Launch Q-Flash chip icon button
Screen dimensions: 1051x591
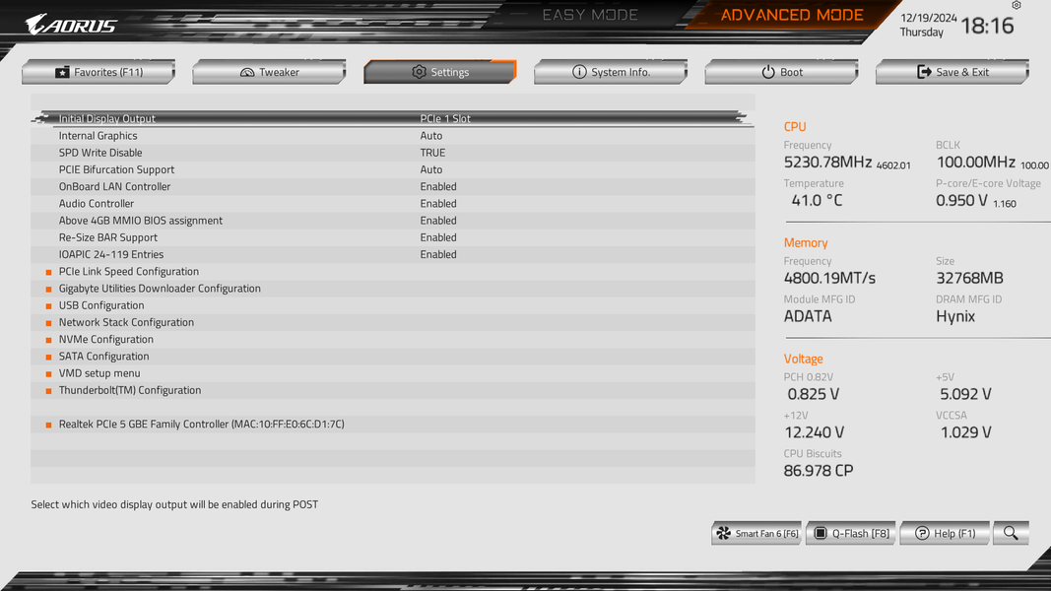pyautogui.click(x=820, y=533)
